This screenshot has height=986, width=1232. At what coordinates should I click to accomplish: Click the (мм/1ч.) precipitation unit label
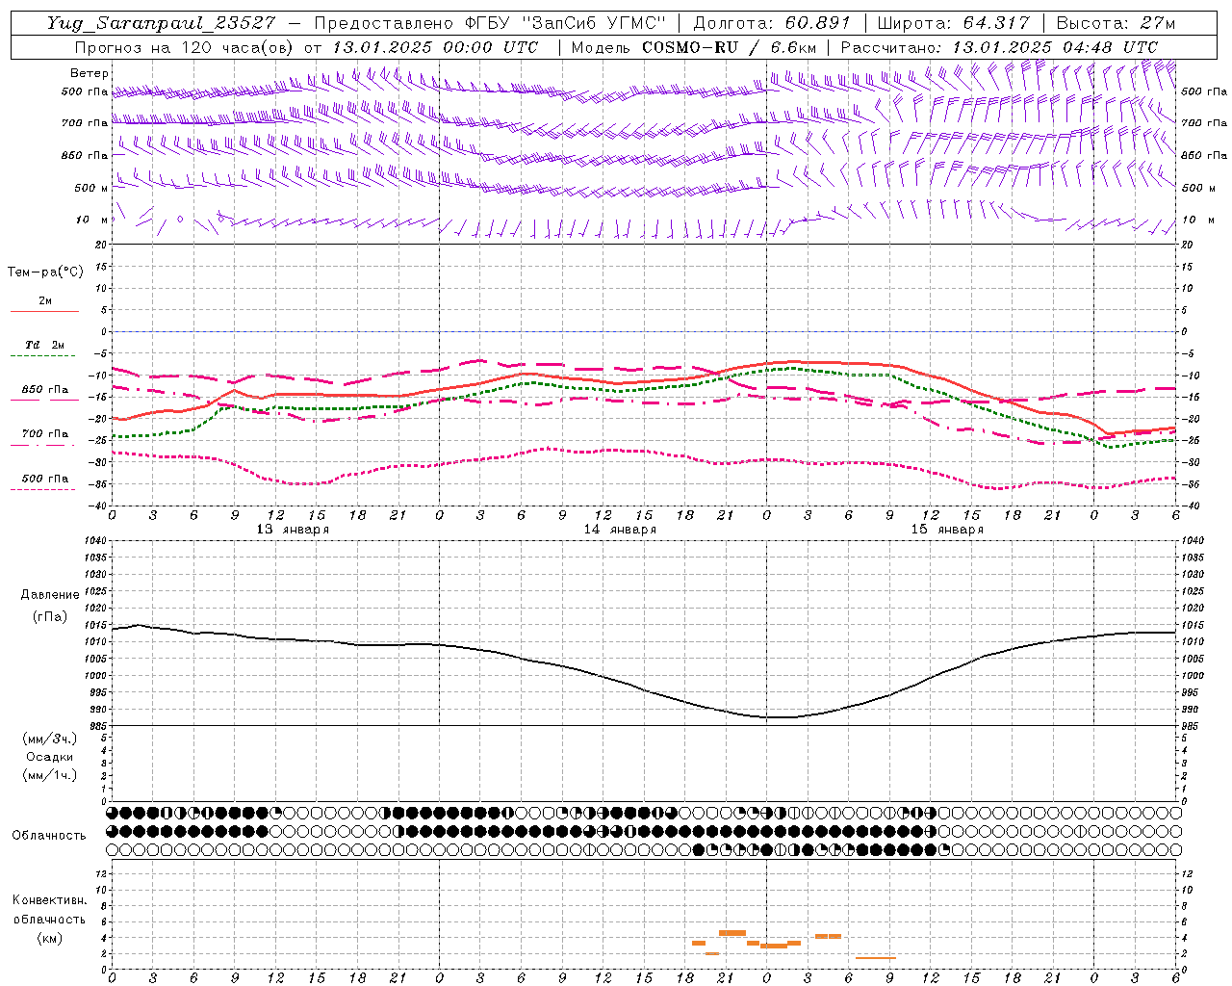pyautogui.click(x=49, y=775)
